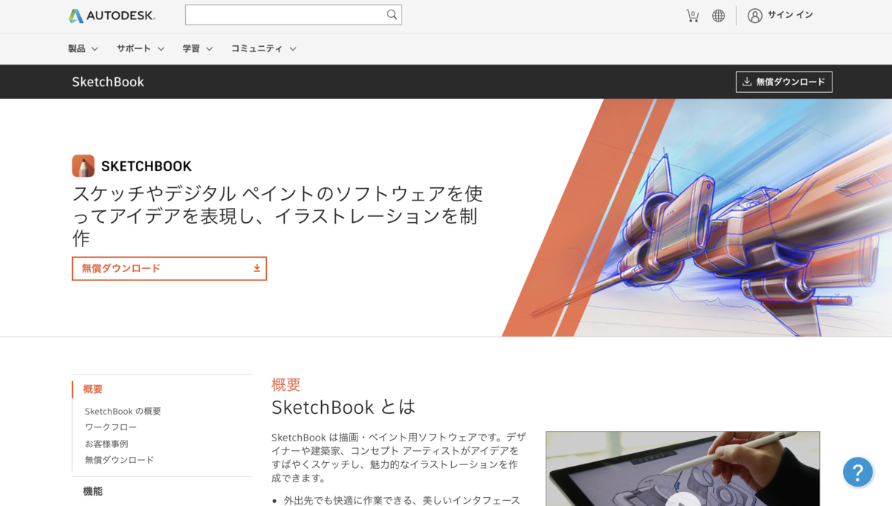Expand the 学習 menu
Image resolution: width=892 pixels, height=506 pixels.
198,49
